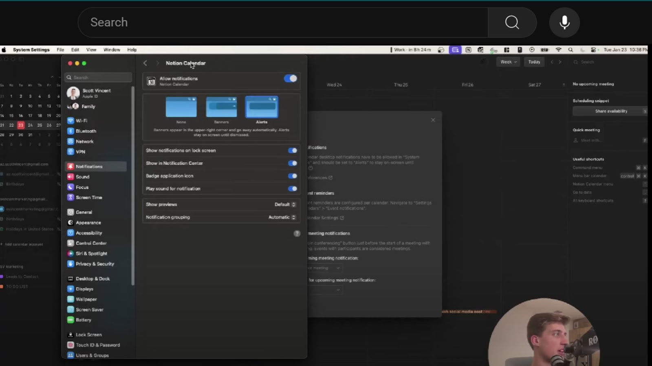The height and width of the screenshot is (366, 652).
Task: Select Notifications in the sidebar
Action: (x=96, y=166)
